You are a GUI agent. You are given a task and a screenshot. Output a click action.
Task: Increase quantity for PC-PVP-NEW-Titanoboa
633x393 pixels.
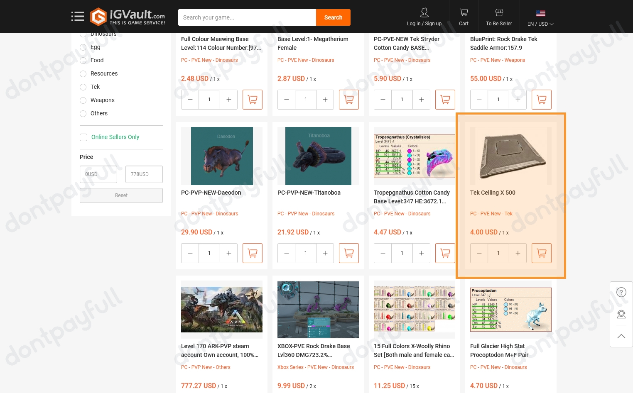click(x=325, y=253)
